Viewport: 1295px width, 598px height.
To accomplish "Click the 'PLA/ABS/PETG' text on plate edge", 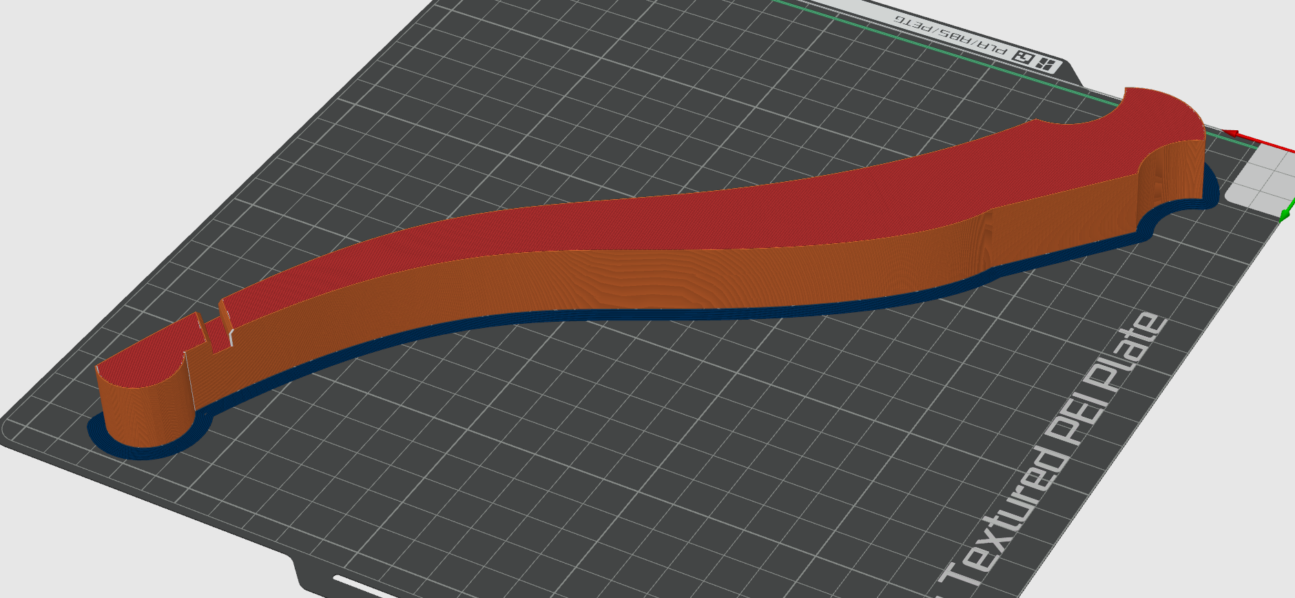I will [x=951, y=34].
